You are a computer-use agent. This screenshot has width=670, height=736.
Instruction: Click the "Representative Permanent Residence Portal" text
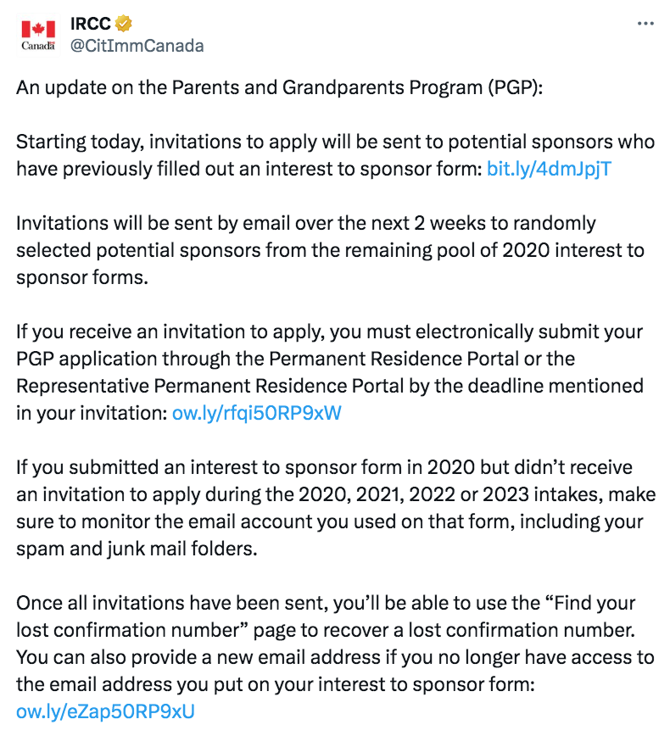click(x=187, y=386)
